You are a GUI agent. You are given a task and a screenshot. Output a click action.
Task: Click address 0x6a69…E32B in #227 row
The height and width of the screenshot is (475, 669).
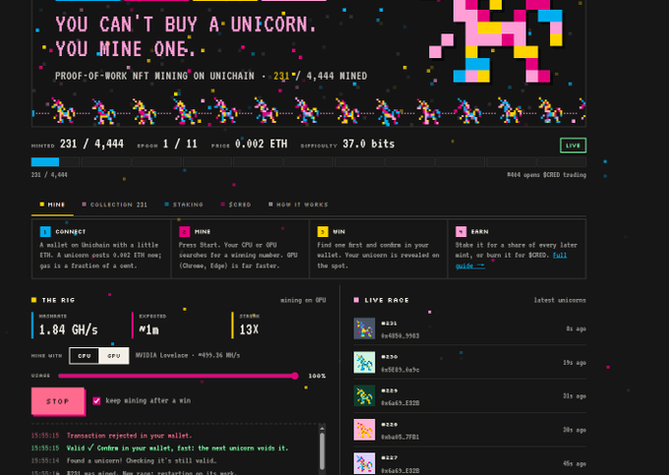[x=399, y=471]
